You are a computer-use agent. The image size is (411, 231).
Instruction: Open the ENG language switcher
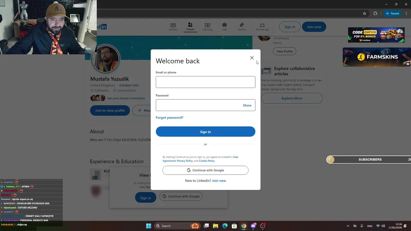tap(370, 226)
